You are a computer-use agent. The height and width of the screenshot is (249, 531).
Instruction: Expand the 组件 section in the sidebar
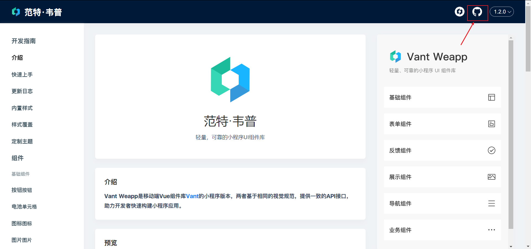[x=17, y=158]
